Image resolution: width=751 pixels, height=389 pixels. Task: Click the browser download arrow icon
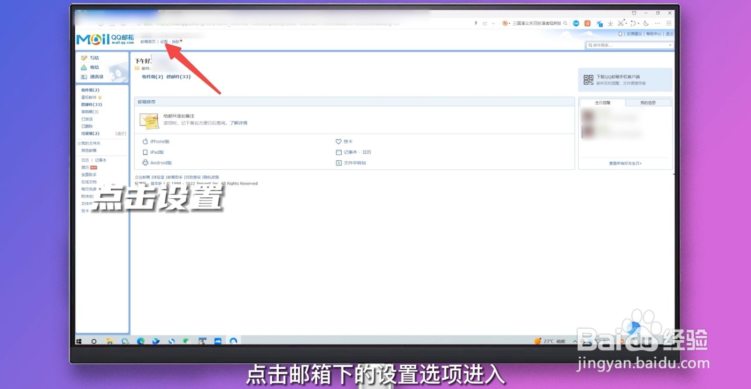click(610, 23)
